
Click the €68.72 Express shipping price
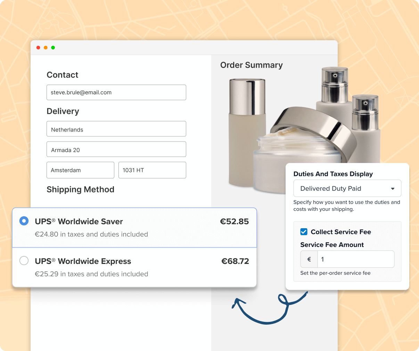pos(235,261)
